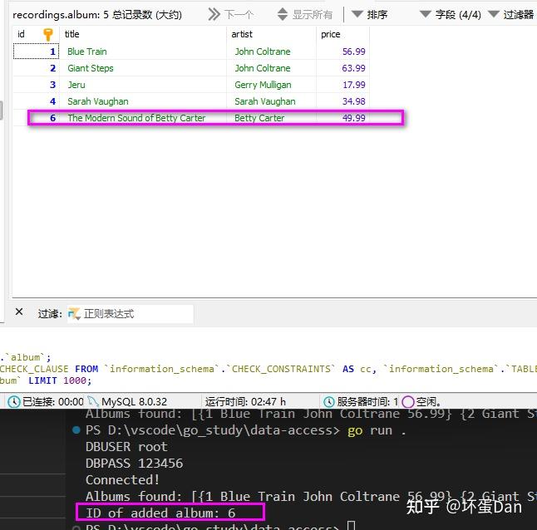Select the price cell 17.99

pos(342,85)
